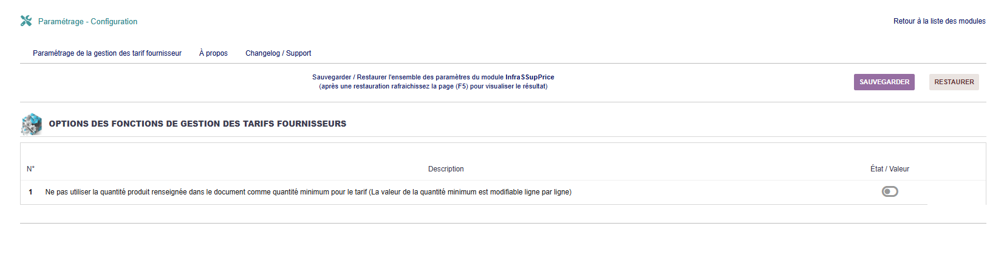Follow 'Retour à la liste des modules' link
This screenshot has height=269, width=1004.
pyautogui.click(x=939, y=21)
